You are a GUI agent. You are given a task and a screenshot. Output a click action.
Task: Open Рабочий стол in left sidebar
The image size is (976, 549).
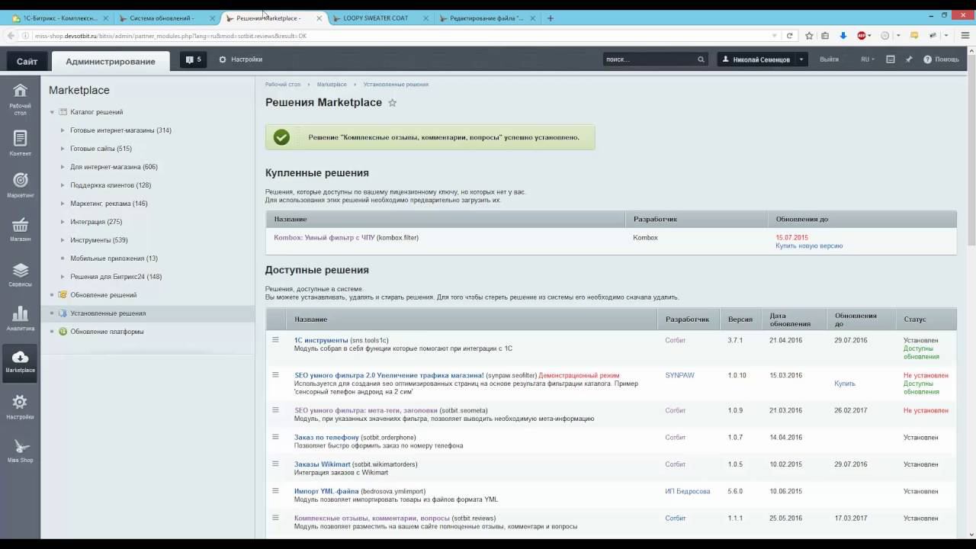pyautogui.click(x=21, y=98)
